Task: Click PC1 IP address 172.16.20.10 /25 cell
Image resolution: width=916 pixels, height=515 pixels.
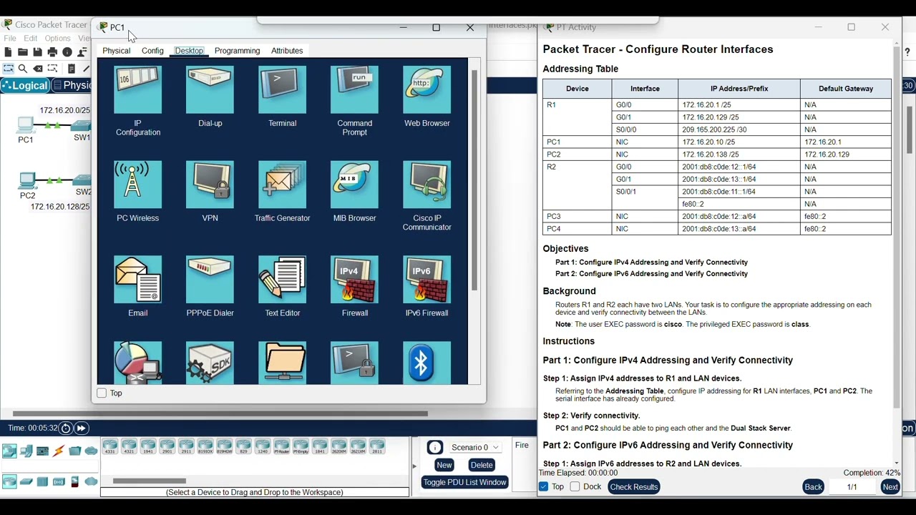Action: [x=739, y=142]
